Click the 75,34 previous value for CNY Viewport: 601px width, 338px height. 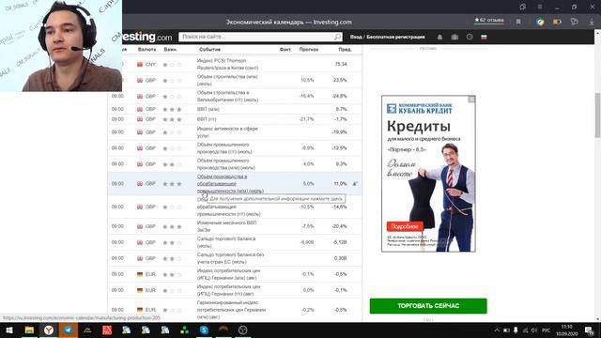(x=341, y=64)
